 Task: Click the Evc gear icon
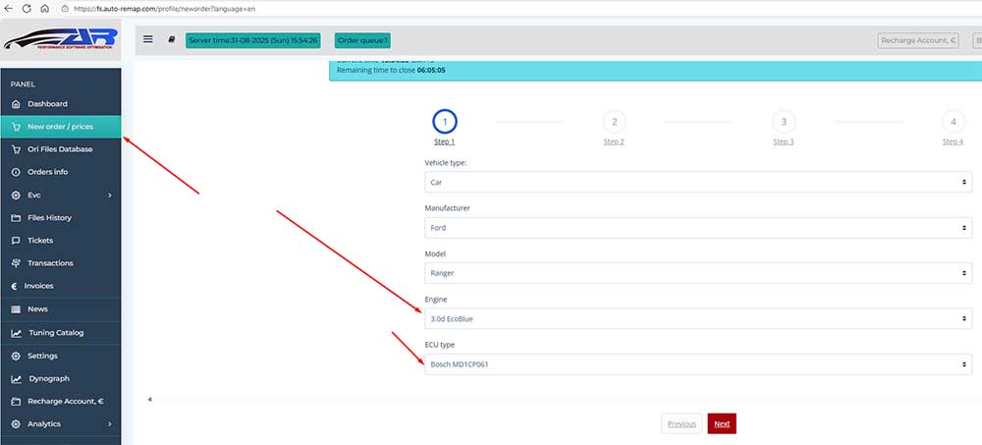17,195
